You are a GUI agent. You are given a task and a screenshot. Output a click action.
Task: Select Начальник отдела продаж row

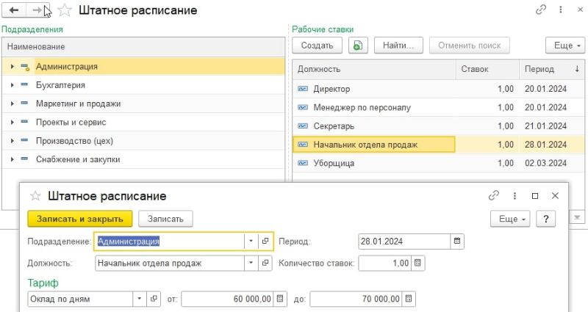[438, 145]
